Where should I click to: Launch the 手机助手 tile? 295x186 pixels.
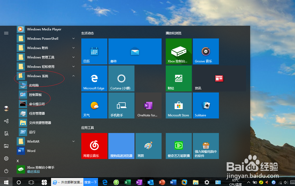pos(121,105)
